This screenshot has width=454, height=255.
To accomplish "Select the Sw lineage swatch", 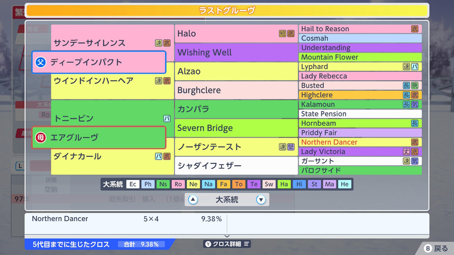I will 269,184.
